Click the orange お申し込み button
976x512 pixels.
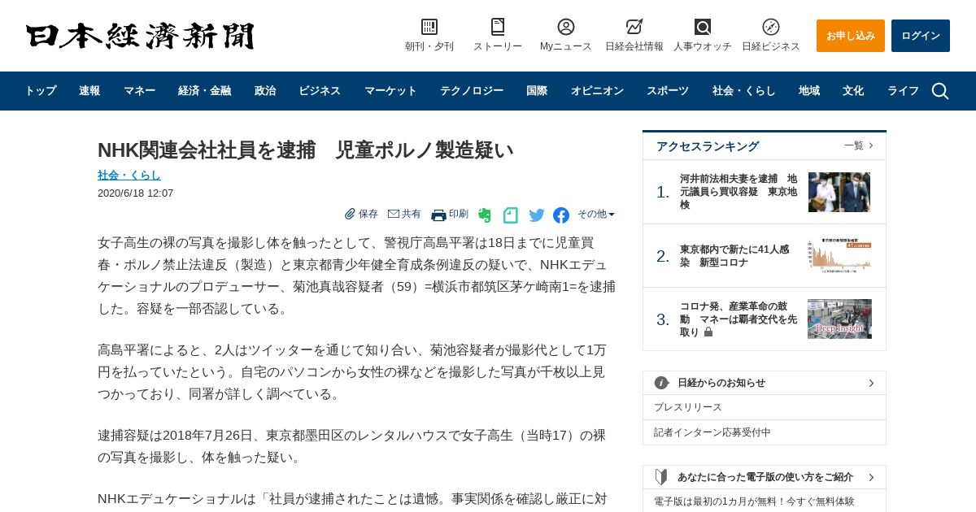851,36
